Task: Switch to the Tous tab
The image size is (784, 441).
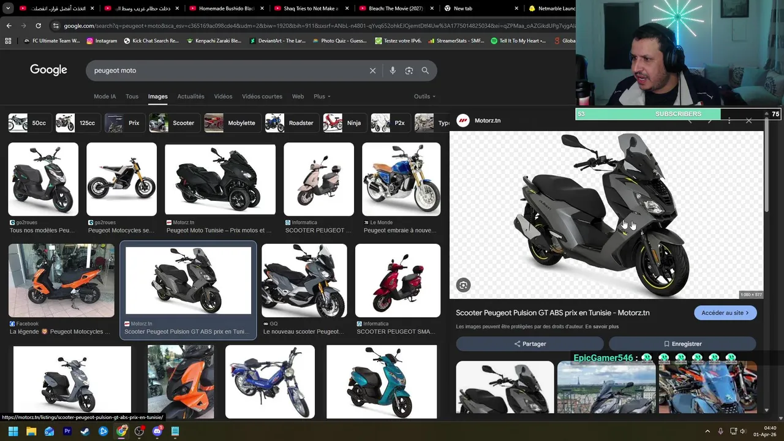Action: point(132,97)
